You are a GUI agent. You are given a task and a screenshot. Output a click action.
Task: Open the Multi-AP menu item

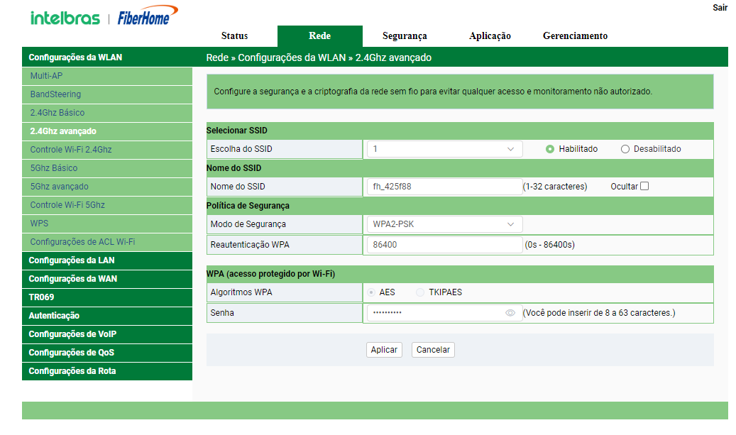pos(107,76)
